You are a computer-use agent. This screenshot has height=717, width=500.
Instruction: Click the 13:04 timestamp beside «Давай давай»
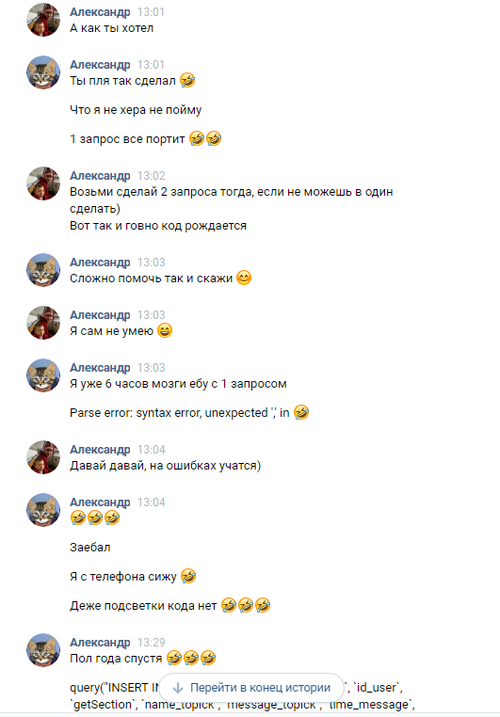click(151, 450)
